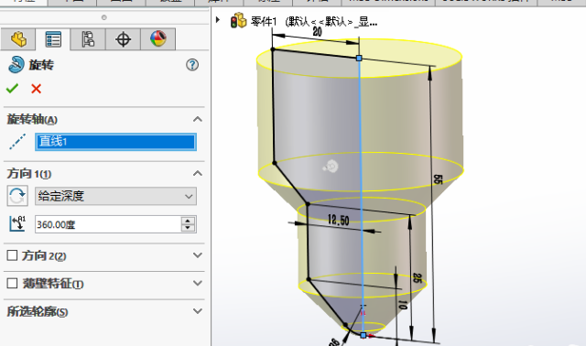Select the 直线1 axis selection box

pos(115,142)
